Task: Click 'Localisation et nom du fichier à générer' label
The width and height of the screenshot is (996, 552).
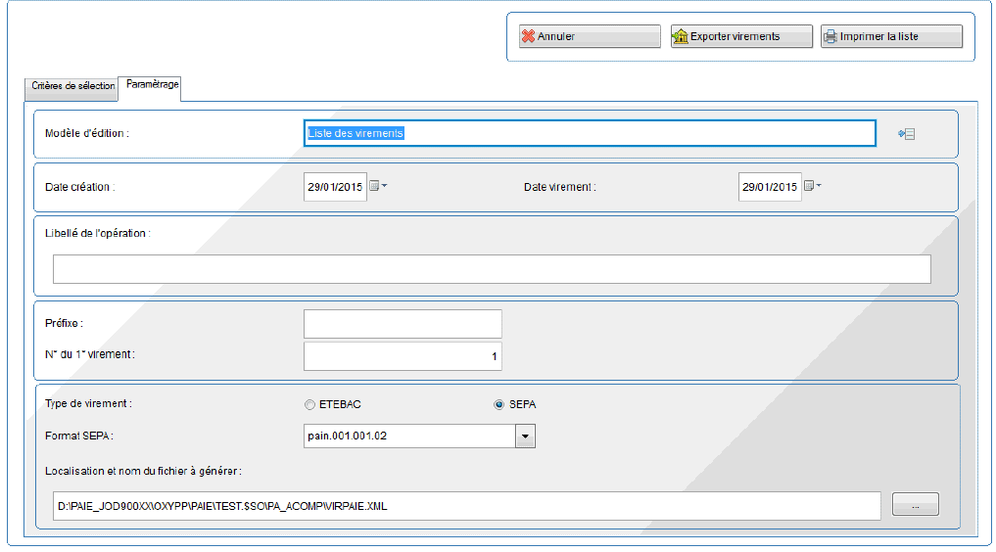Action: point(143,471)
